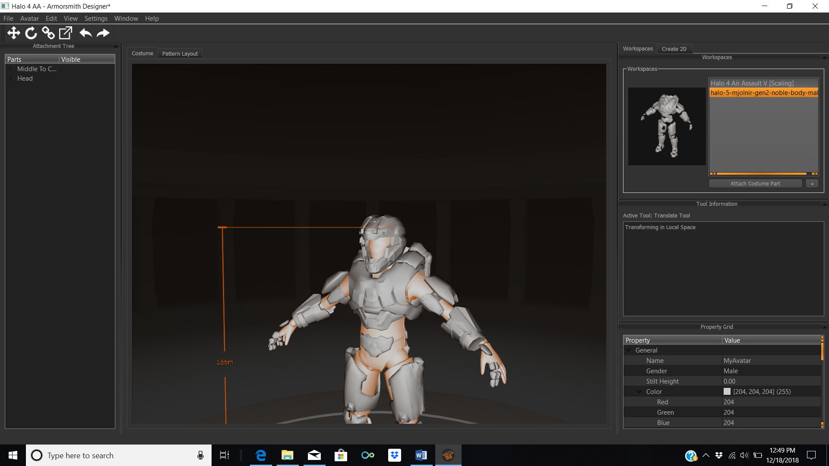Select the Rotate tool
829x466 pixels.
[31, 33]
